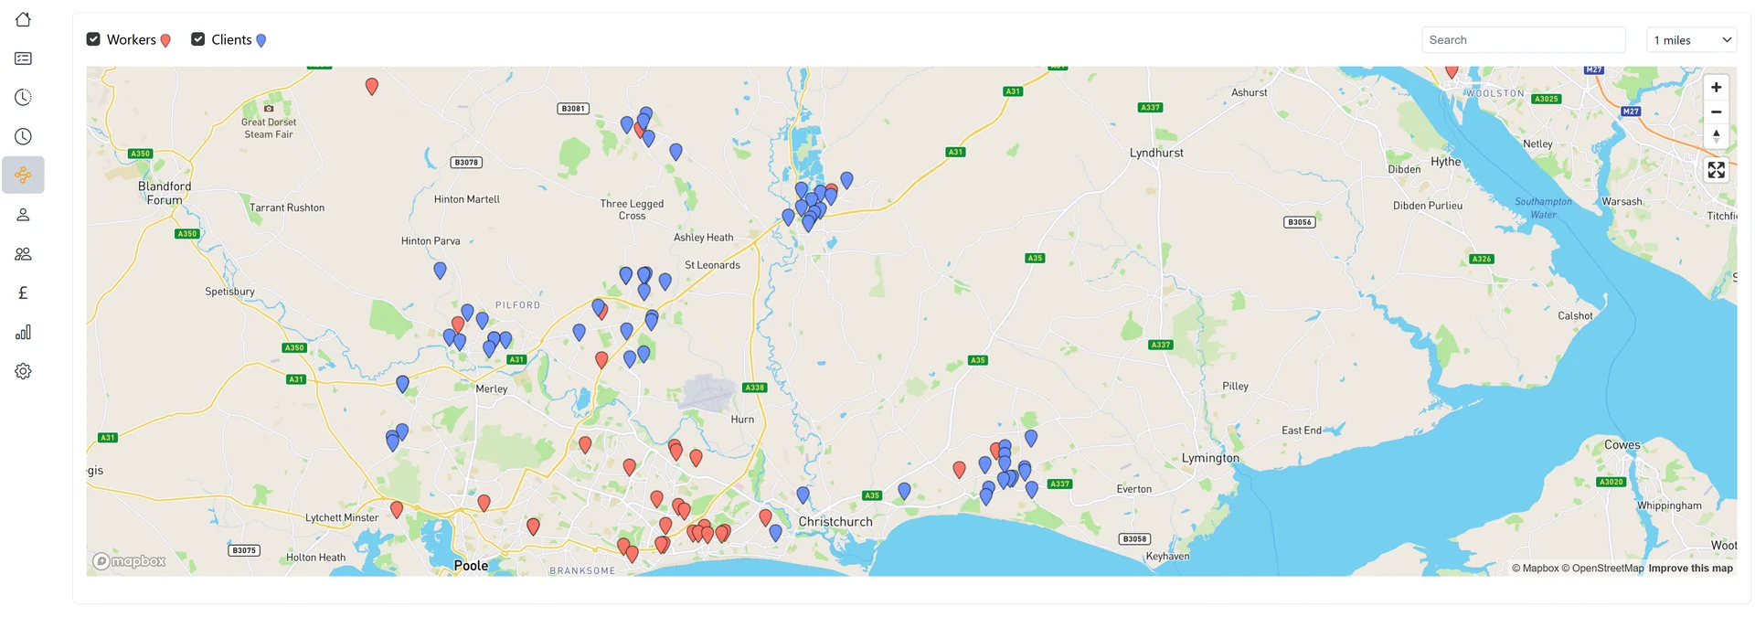Click the Christchurch map label
The width and height of the screenshot is (1755, 617).
click(x=835, y=522)
